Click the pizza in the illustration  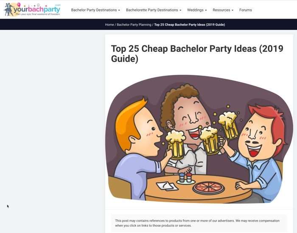[x=208, y=188]
